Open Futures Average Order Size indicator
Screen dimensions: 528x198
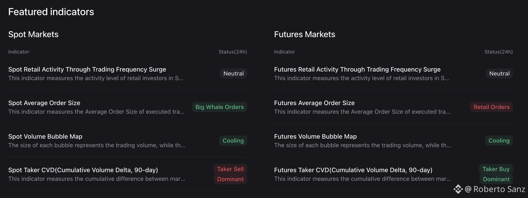[314, 103]
